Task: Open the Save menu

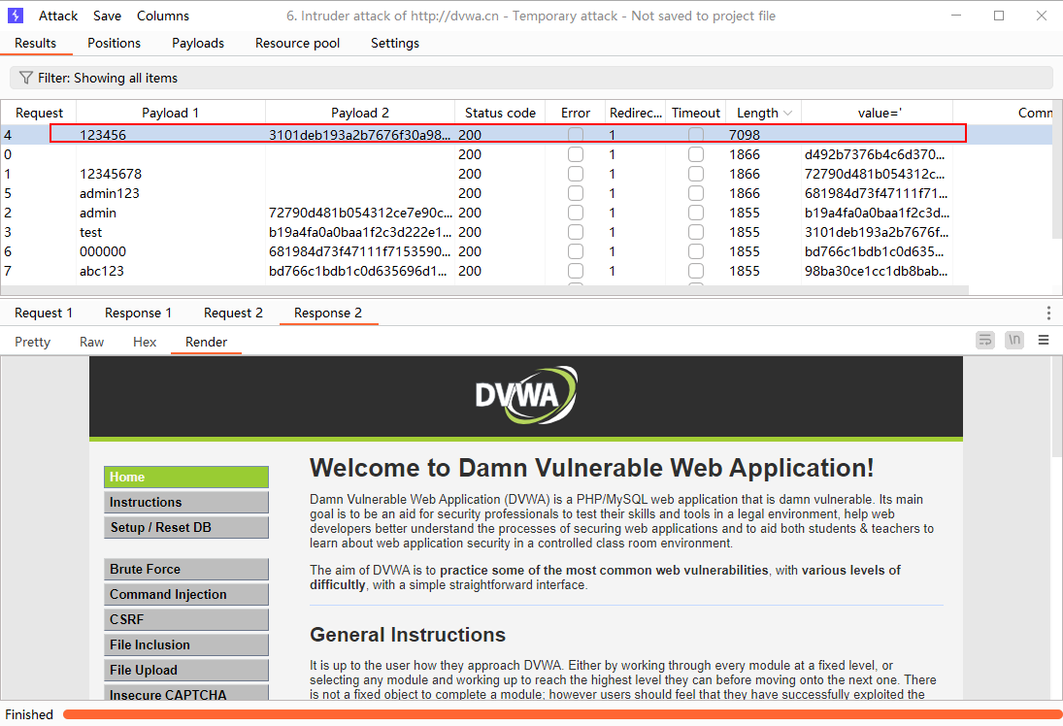Action: click(108, 16)
